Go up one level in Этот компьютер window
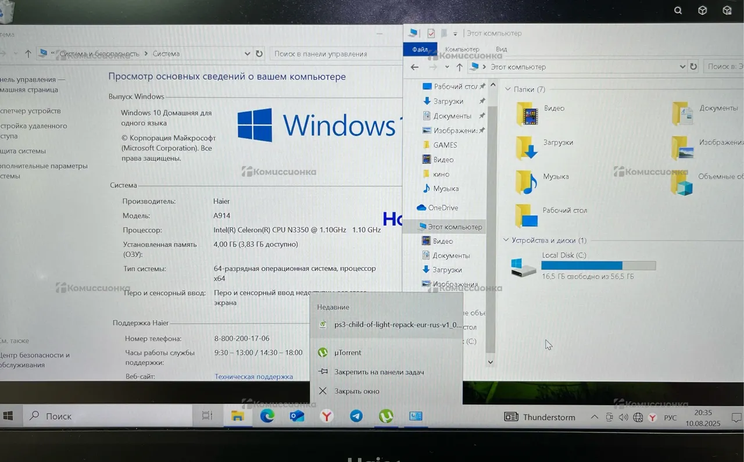Screen dimensions: 744x462 459,67
